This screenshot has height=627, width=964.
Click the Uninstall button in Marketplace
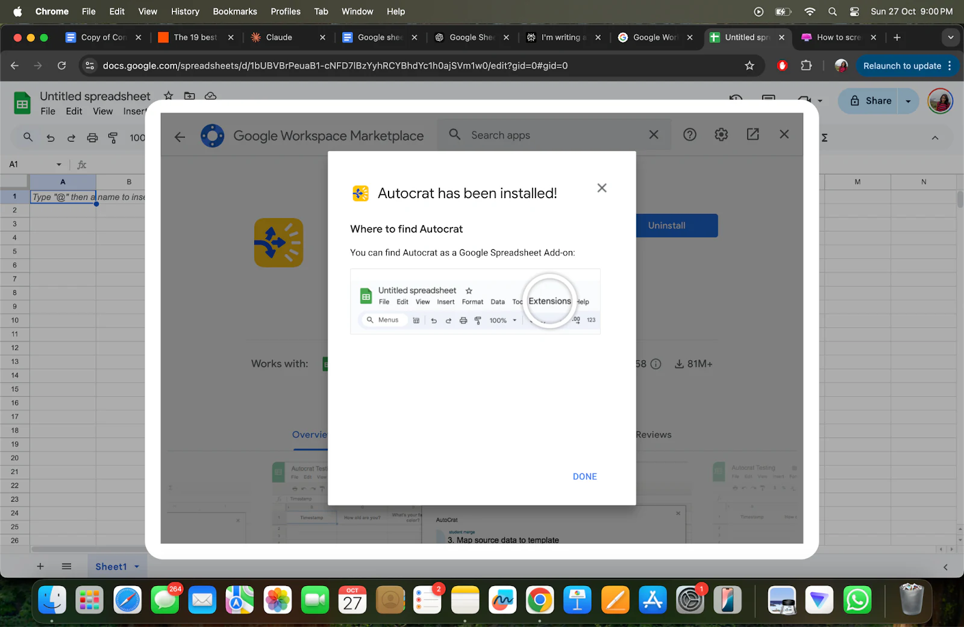pos(677,225)
